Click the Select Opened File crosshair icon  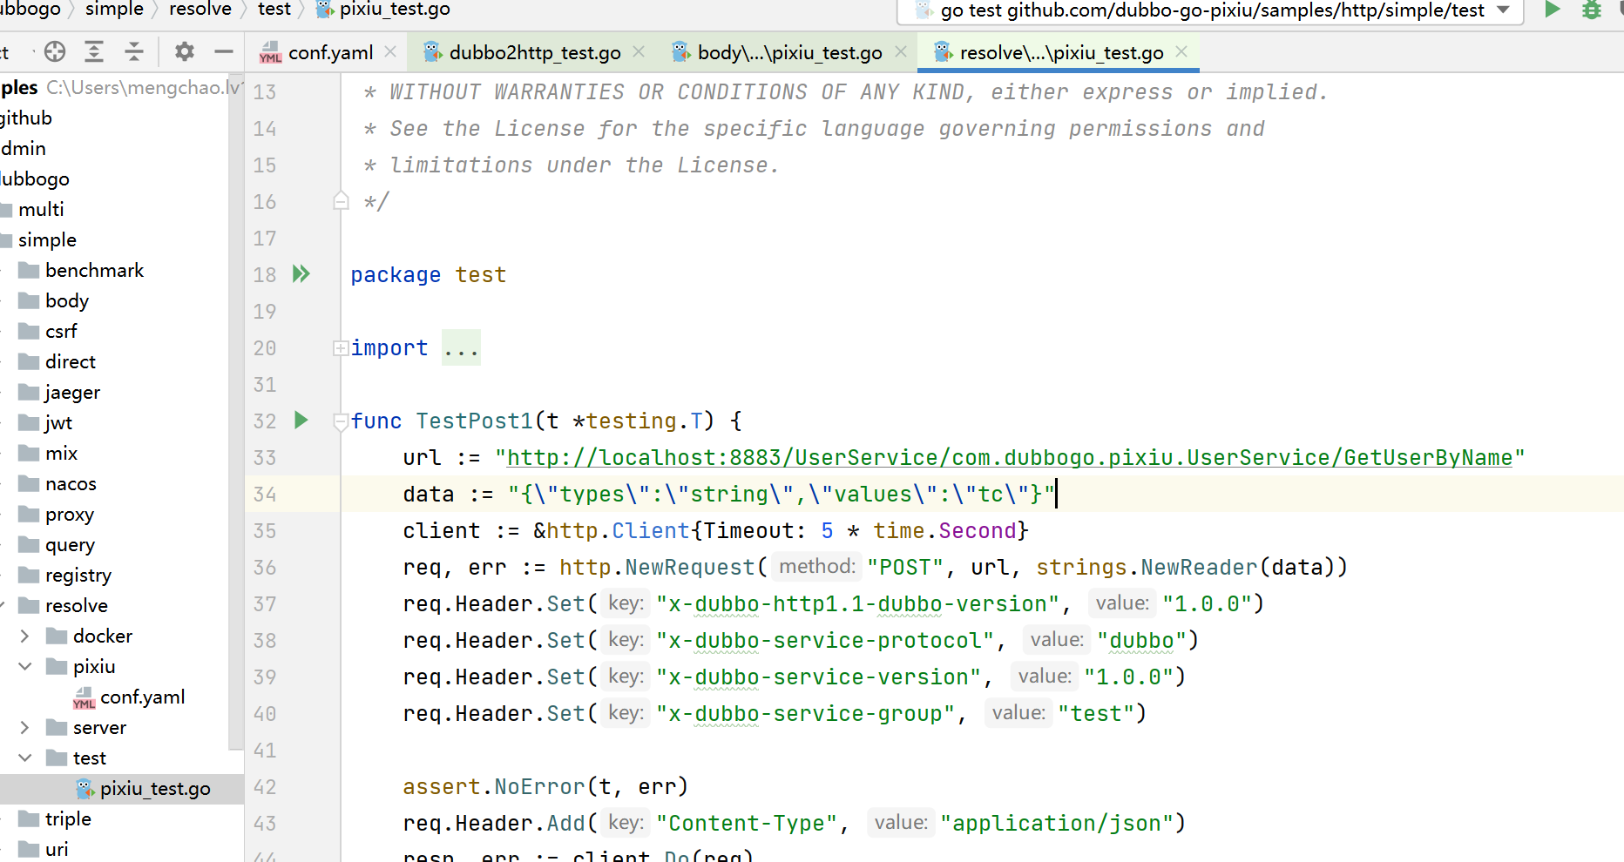[54, 51]
